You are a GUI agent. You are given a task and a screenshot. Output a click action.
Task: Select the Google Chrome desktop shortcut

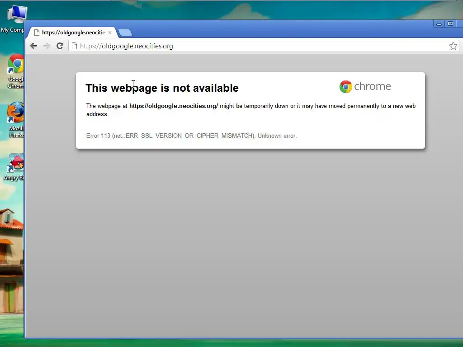coord(15,71)
